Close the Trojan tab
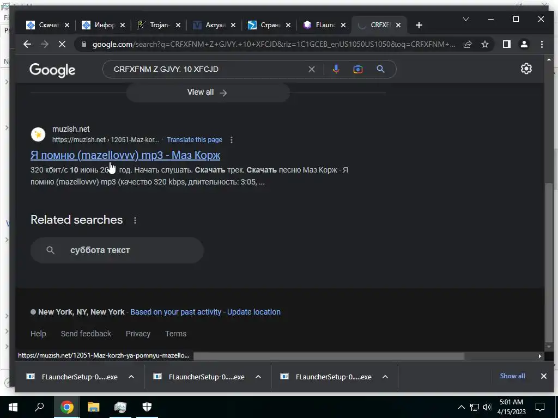Viewport: 558px width, 418px height. (x=178, y=25)
